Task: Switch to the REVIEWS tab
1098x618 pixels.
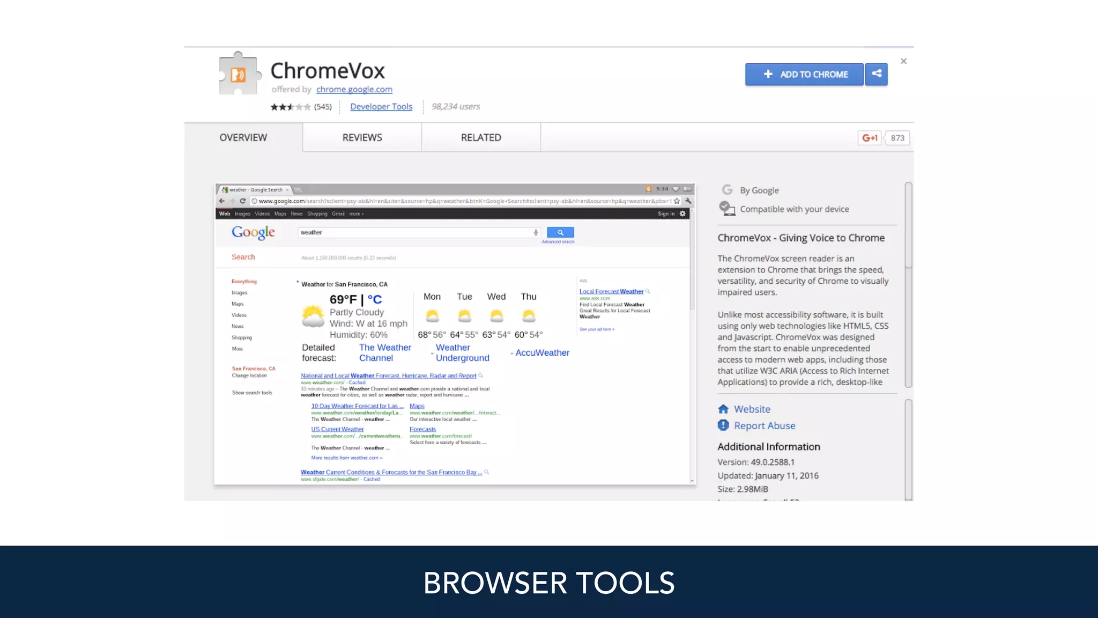Action: point(362,137)
